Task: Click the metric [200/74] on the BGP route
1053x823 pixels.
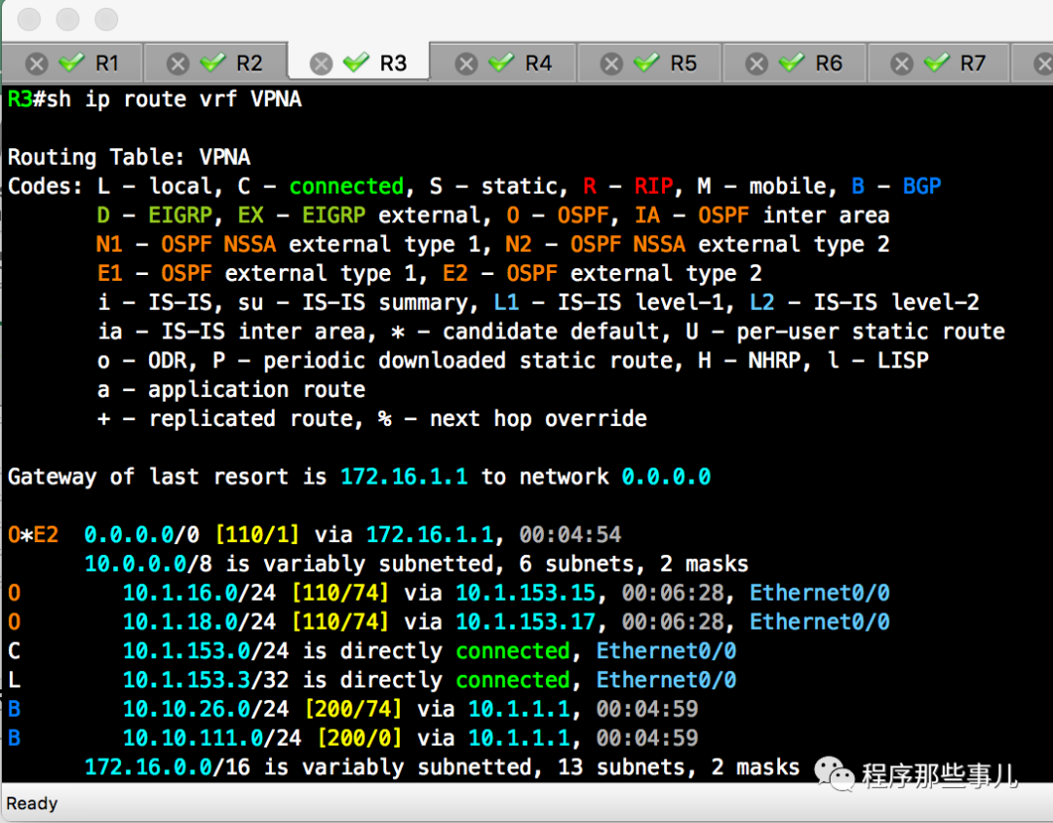Action: tap(353, 709)
